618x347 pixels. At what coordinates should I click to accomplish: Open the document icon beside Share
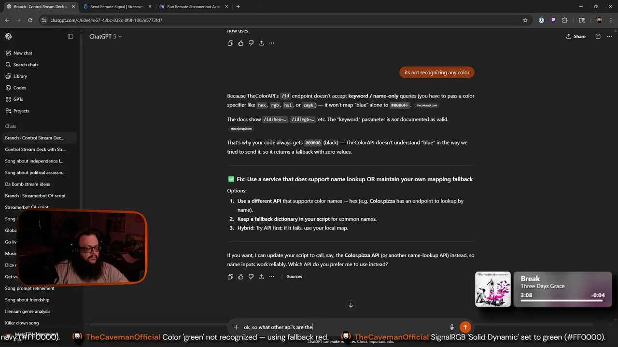(x=598, y=36)
